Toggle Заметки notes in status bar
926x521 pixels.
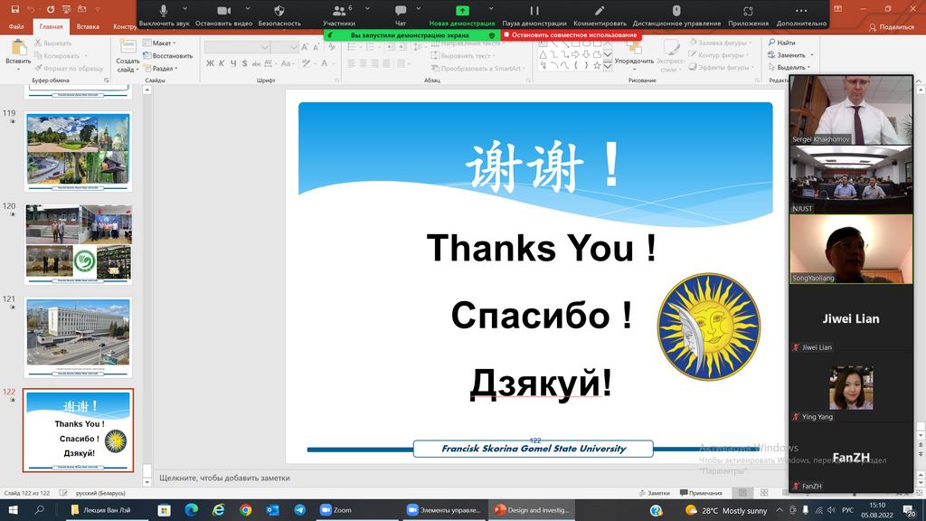(655, 493)
